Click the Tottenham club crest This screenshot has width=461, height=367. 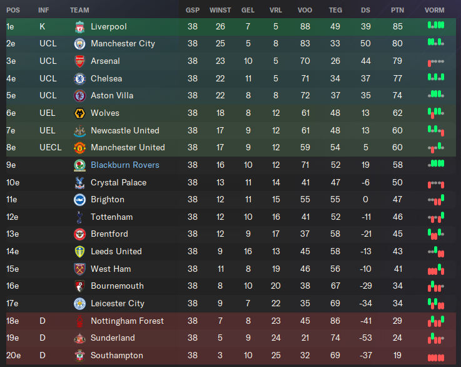[x=79, y=217]
